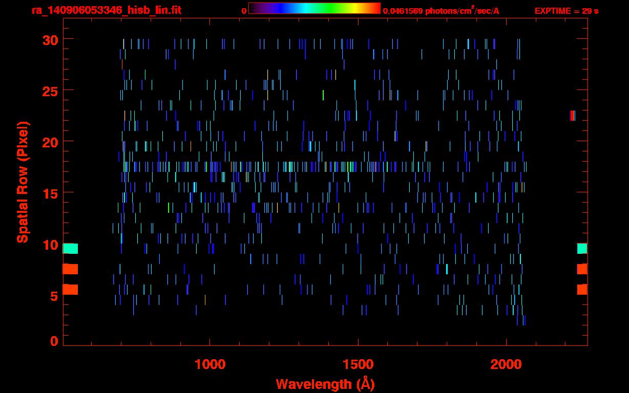Click the x-axis tick label 1500
The width and height of the screenshot is (629, 393).
[358, 364]
